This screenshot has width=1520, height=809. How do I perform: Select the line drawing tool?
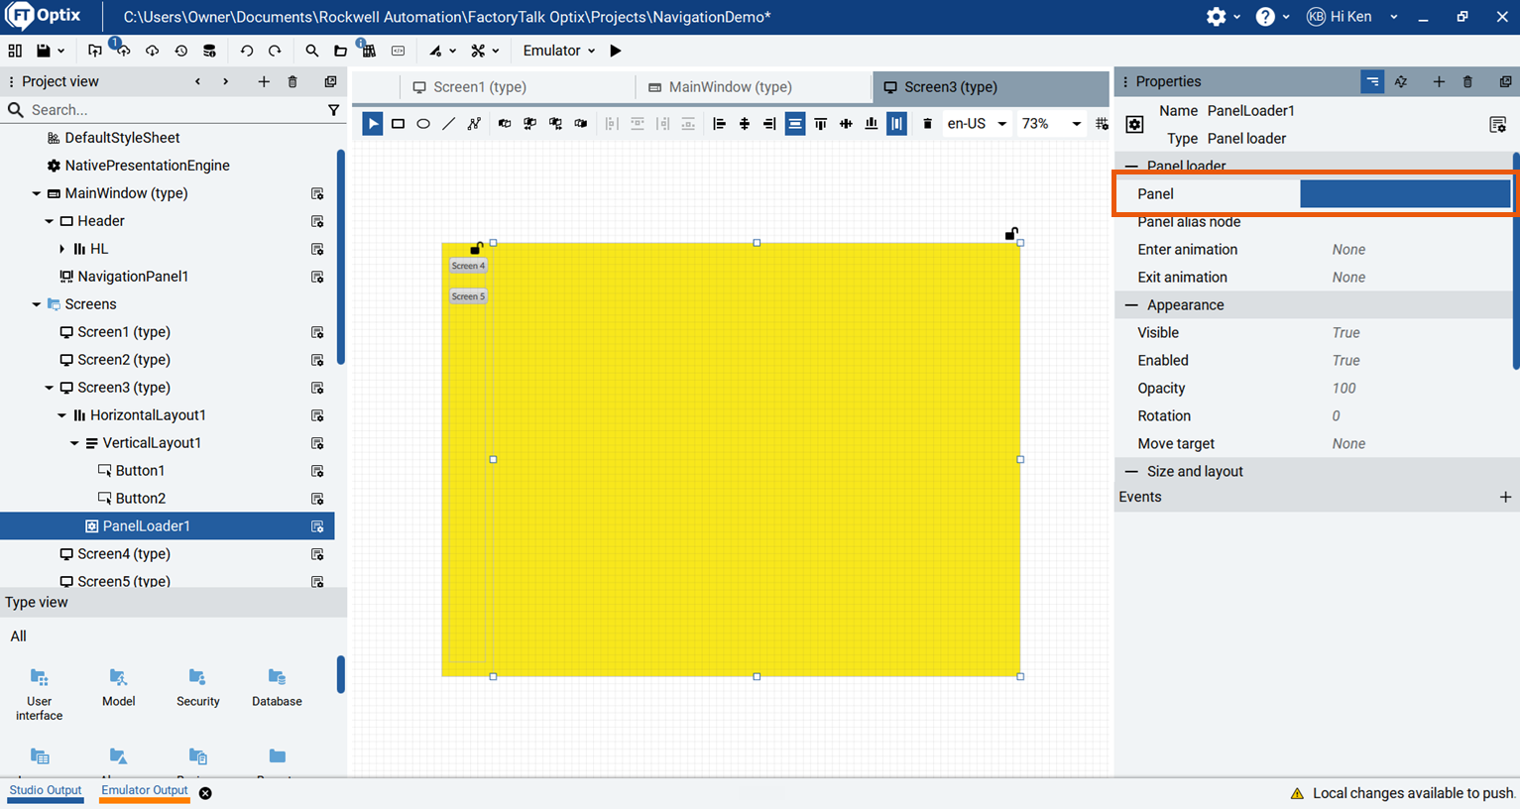449,124
